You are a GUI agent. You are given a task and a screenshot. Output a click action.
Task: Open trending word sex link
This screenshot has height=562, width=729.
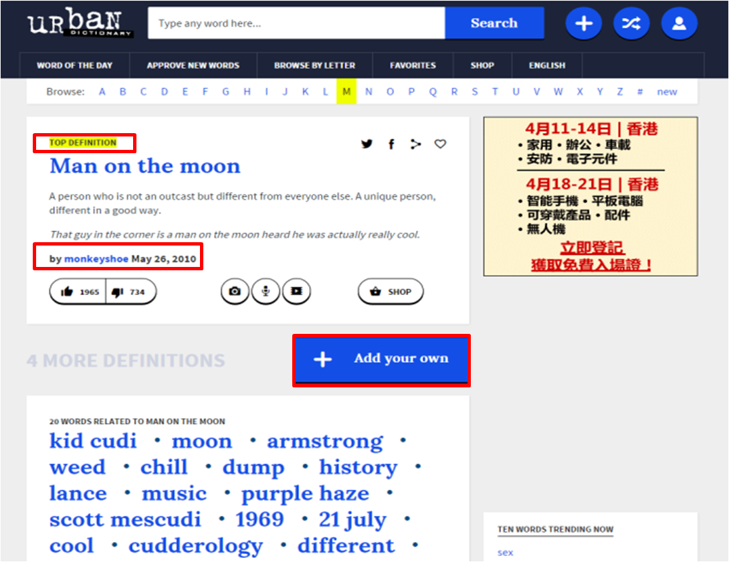[x=506, y=553]
